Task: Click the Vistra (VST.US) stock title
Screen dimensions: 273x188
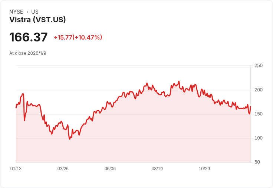Action: pyautogui.click(x=37, y=20)
